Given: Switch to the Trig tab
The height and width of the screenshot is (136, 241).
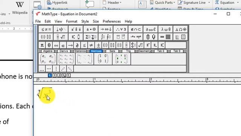Looking at the screenshot, I should tap(128, 51).
